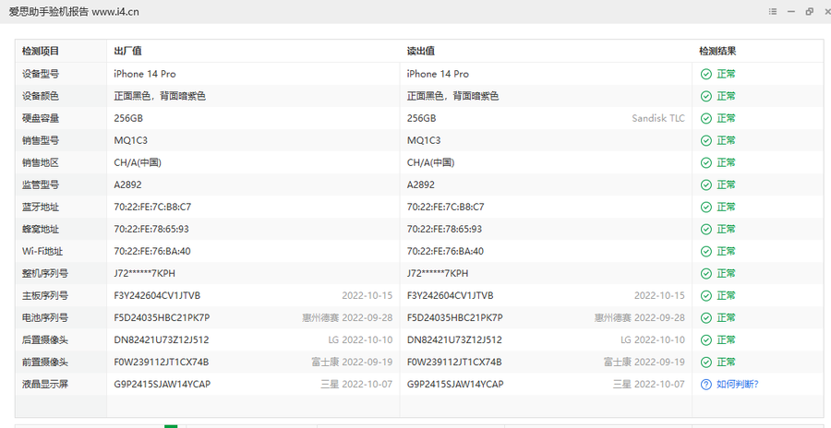Select the 监管型号 row label

41,184
